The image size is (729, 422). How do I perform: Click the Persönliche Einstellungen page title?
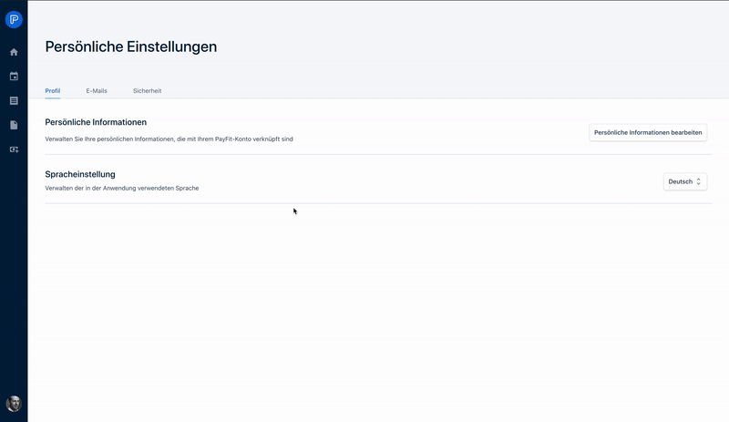tap(131, 47)
